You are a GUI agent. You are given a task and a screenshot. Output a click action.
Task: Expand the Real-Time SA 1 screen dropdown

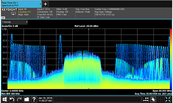click(x=41, y=4)
